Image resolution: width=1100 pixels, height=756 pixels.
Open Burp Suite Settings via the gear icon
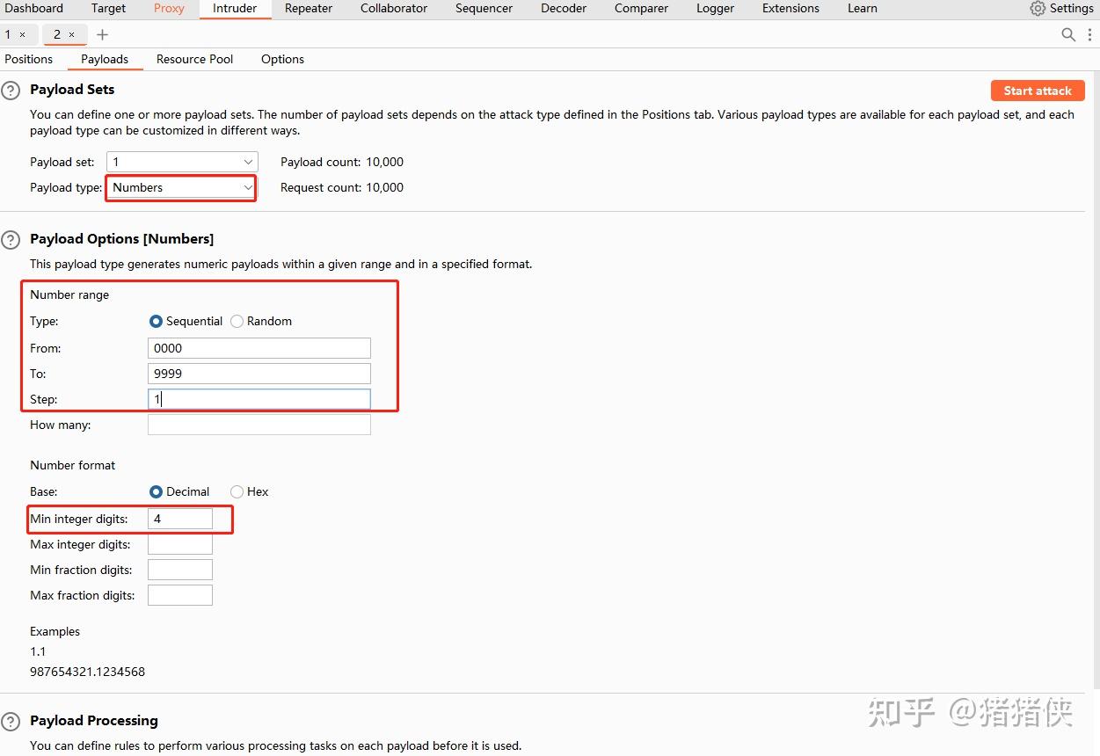[1038, 8]
